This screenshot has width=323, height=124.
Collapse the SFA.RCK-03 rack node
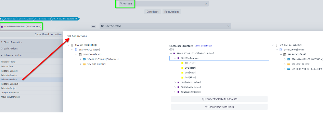pyautogui.click(x=76, y=55)
